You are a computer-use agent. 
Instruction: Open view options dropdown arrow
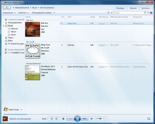[111, 13]
